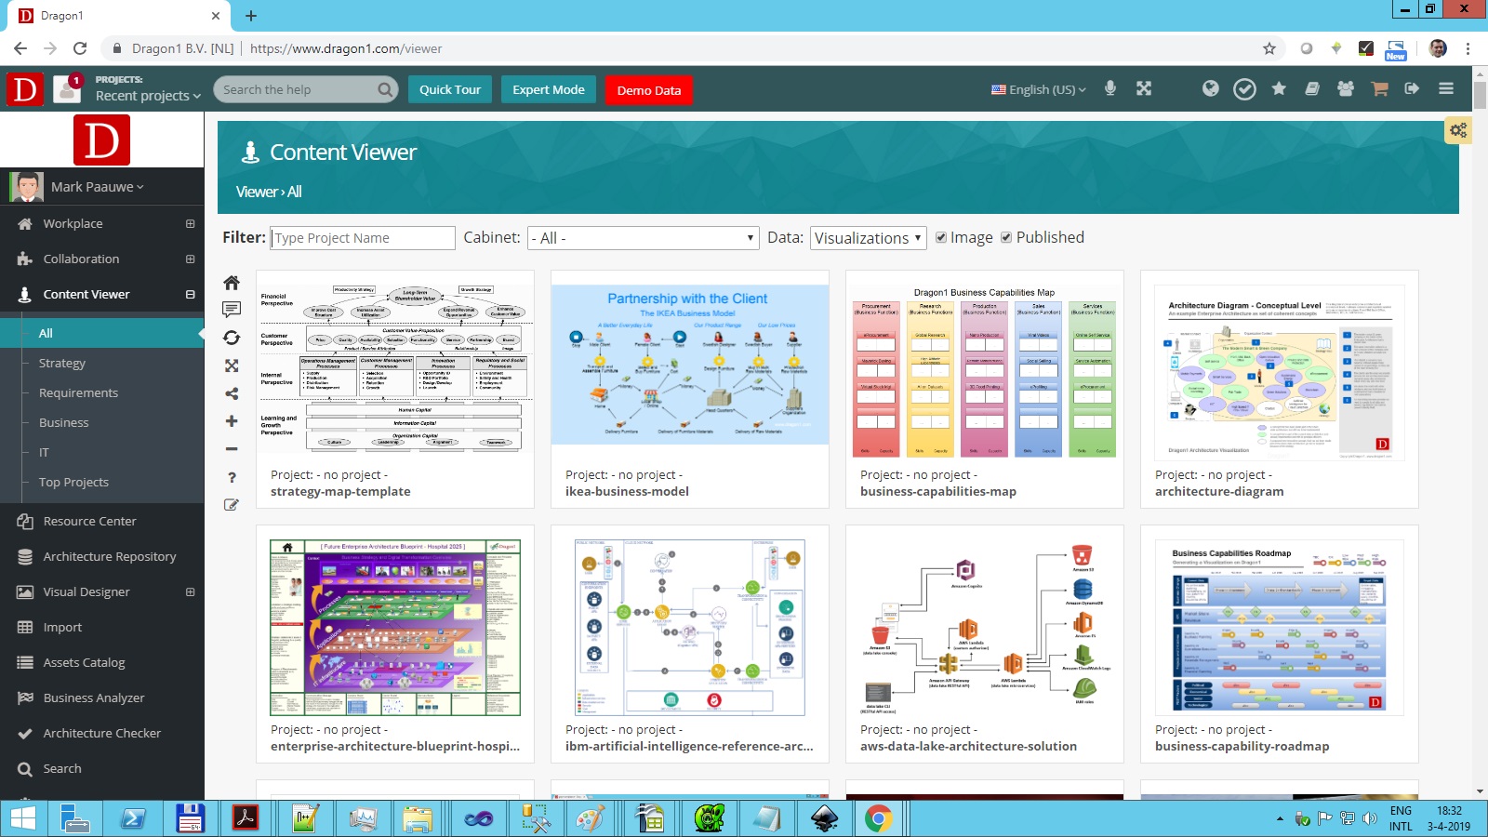The width and height of the screenshot is (1488, 837).
Task: Select the All submenu item
Action: point(102,333)
